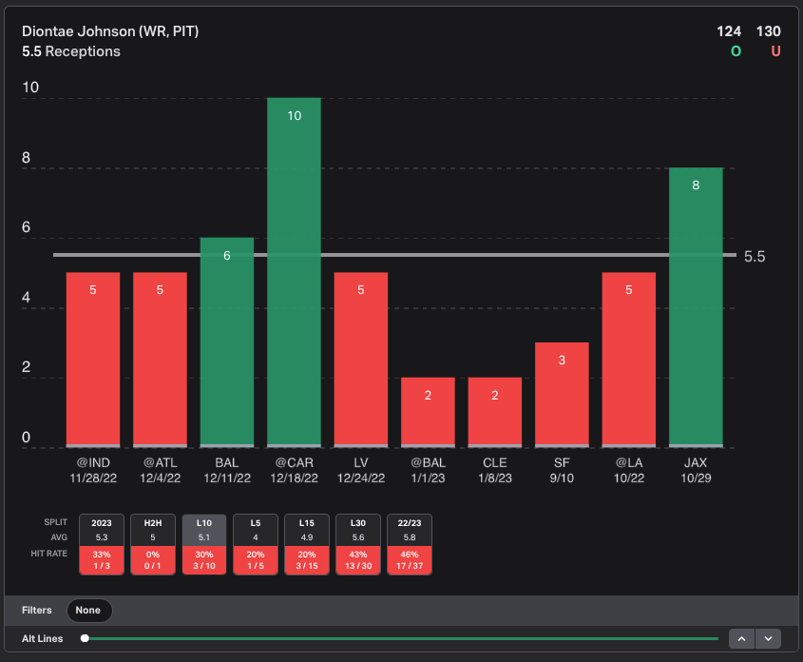Image resolution: width=803 pixels, height=662 pixels.
Task: Click the 33% 1 / 3 hit rate cell
Action: 102,560
